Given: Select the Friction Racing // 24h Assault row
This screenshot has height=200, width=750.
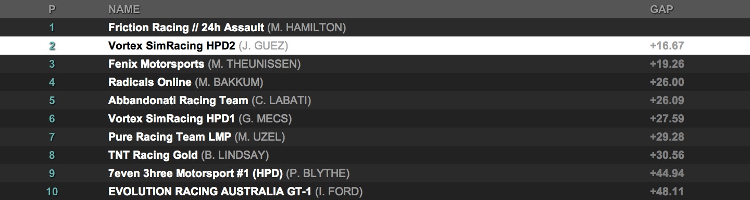Looking at the screenshot, I should (375, 27).
